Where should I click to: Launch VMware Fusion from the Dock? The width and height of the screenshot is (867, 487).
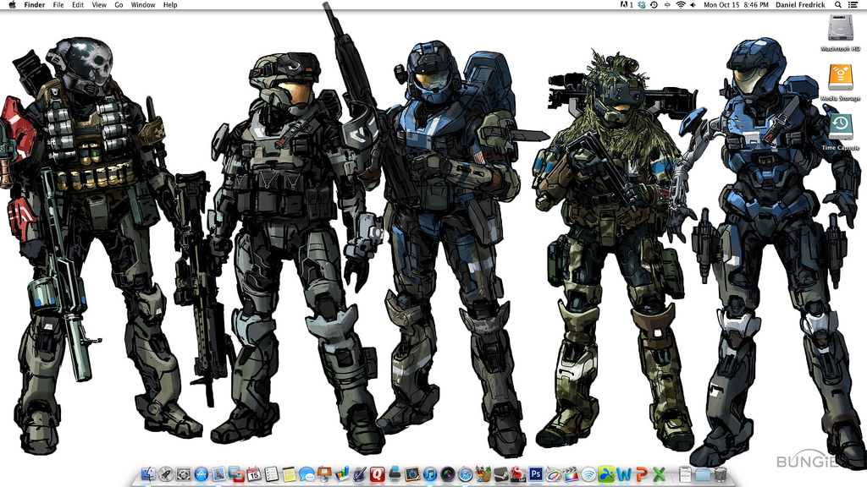(237, 473)
